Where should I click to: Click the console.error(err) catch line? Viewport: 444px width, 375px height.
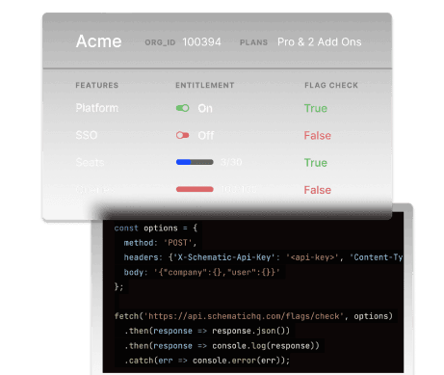207,361
